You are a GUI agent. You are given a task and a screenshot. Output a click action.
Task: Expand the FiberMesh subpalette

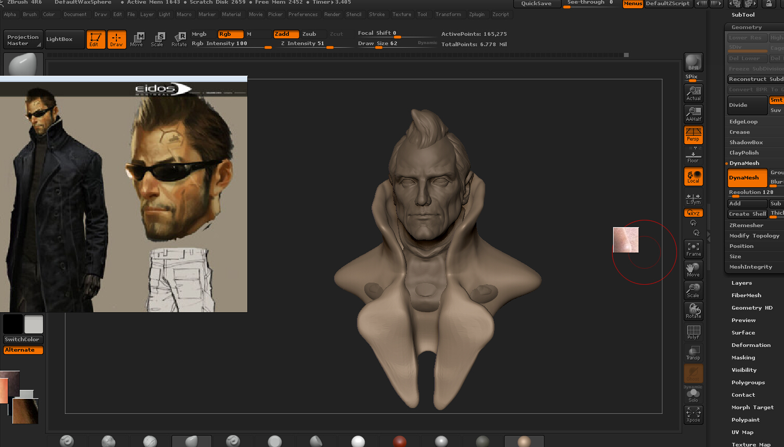747,296
